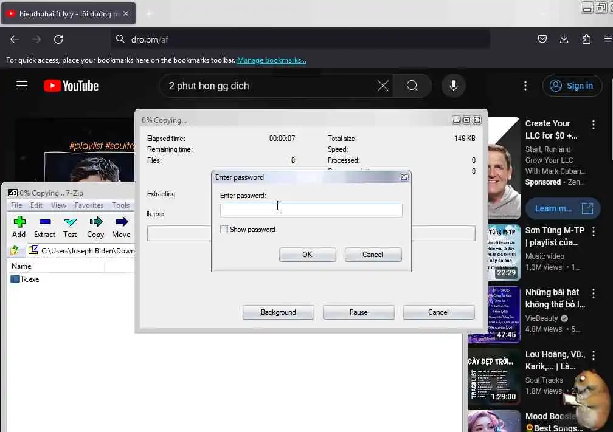Click Cancel in the Copying progress dialog
613x432 pixels.
[x=438, y=312]
